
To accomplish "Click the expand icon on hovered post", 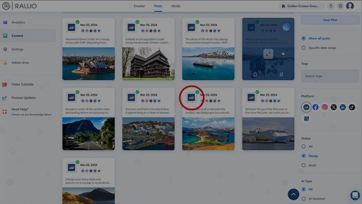I will tap(268, 54).
